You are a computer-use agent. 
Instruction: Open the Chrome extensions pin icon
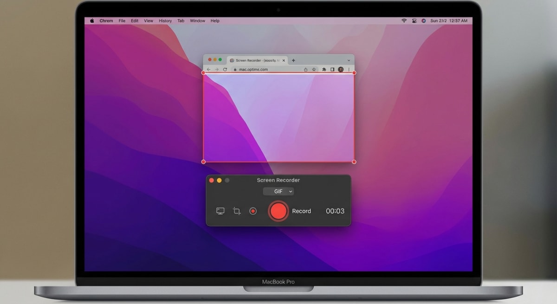(324, 69)
